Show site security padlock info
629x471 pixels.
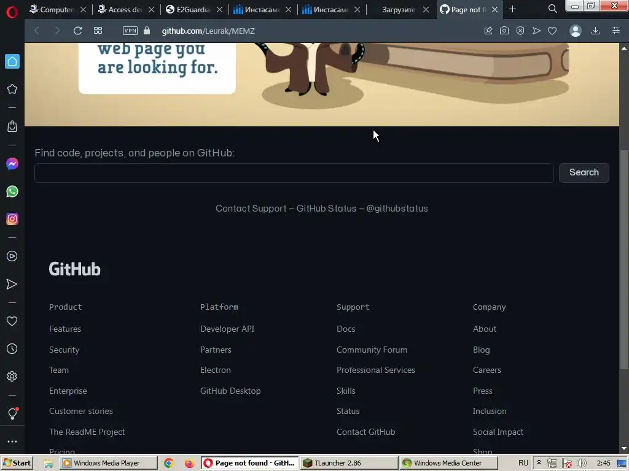(147, 31)
